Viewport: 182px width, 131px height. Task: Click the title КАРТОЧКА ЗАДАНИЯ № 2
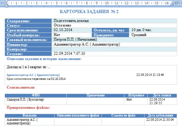(89, 12)
